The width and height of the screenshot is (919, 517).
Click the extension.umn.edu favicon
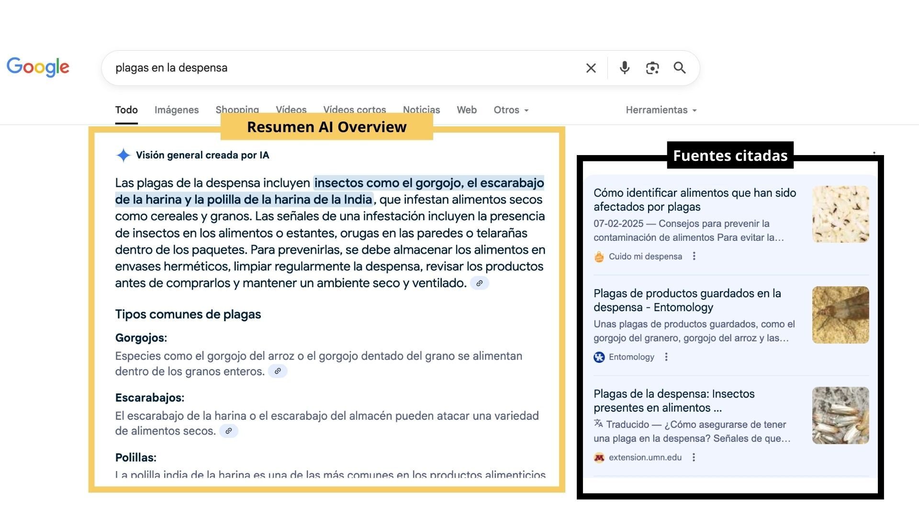pyautogui.click(x=599, y=458)
